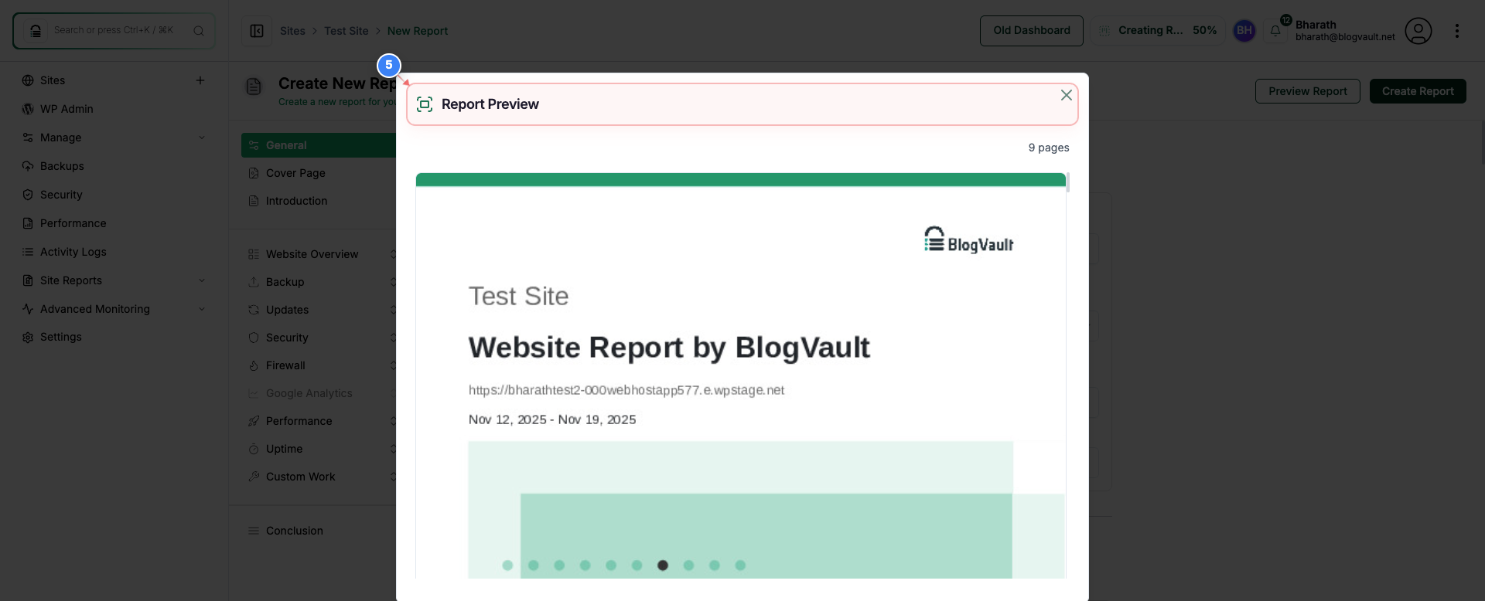Click the Activity Logs list icon
The height and width of the screenshot is (601, 1485).
pos(28,252)
